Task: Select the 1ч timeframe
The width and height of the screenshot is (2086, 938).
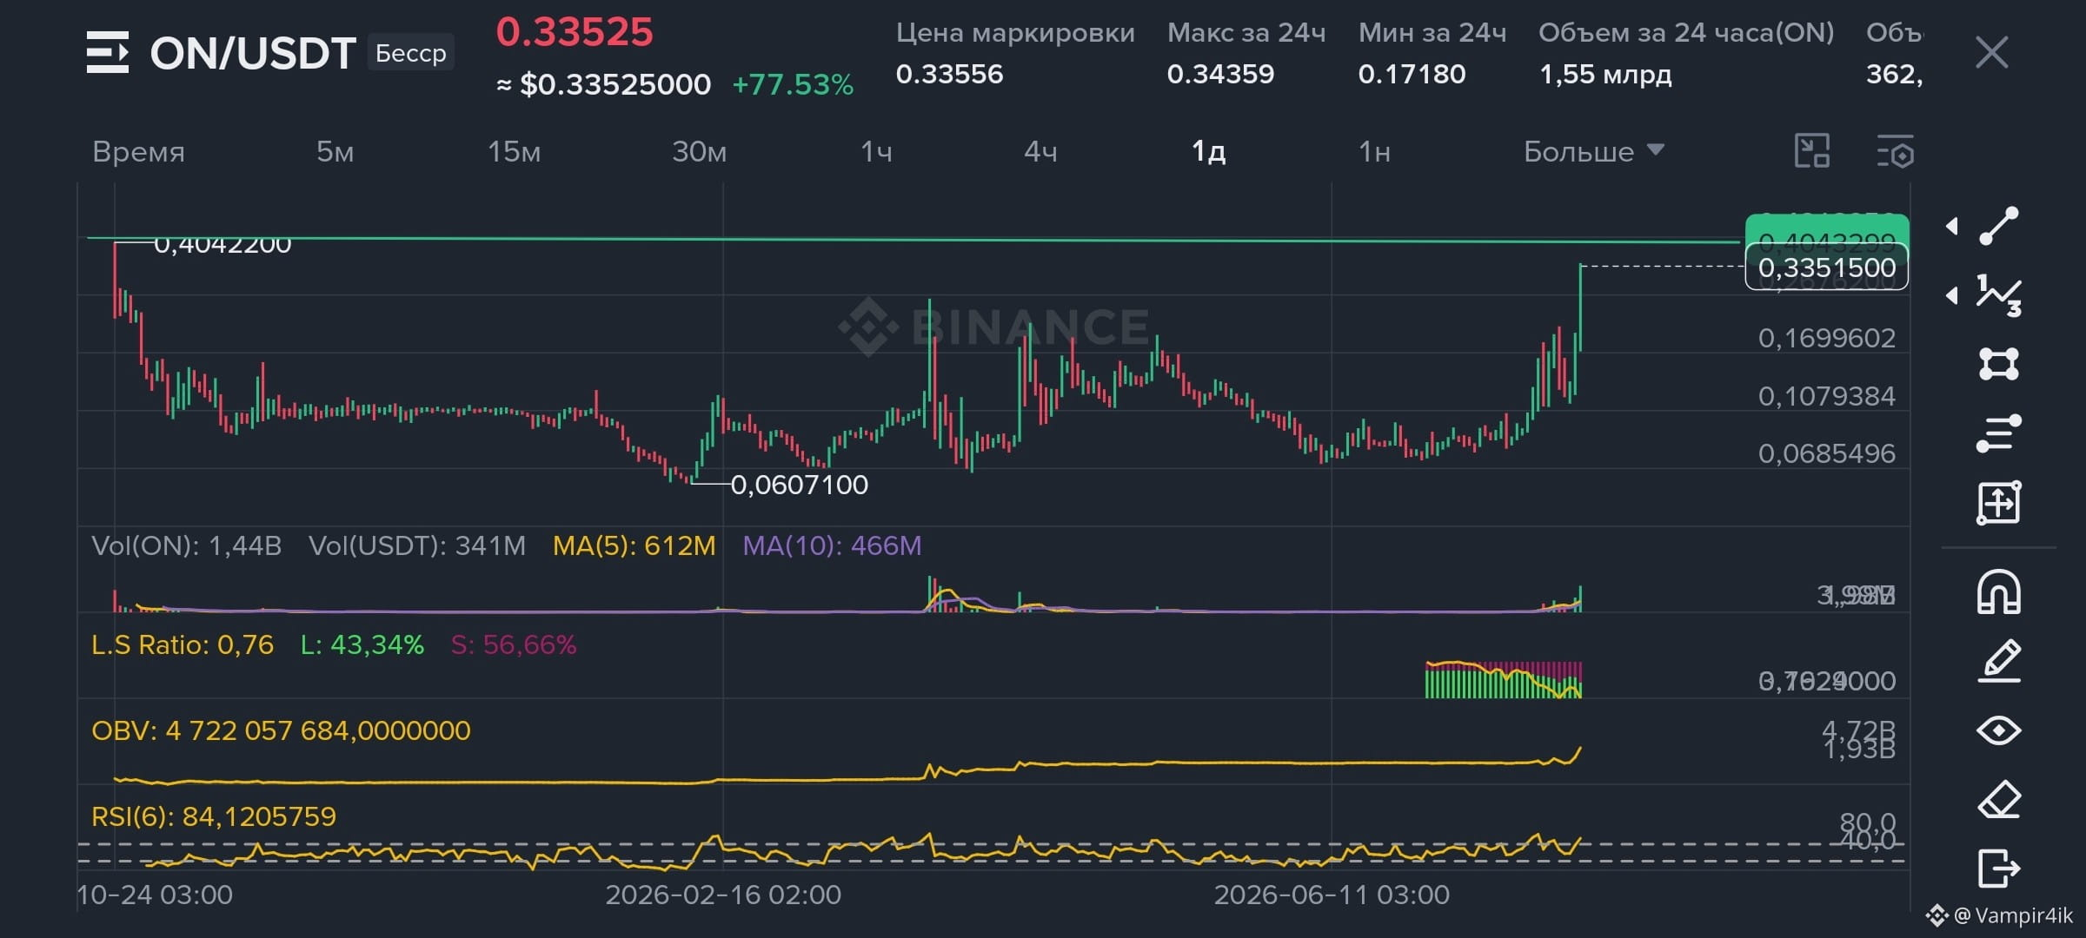Action: pyautogui.click(x=876, y=152)
